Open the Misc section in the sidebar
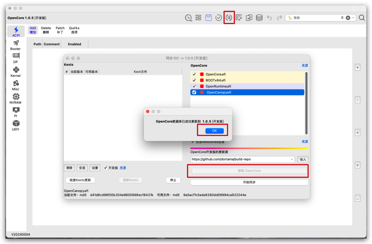Viewport: 372px width, 244px height. coord(16,85)
